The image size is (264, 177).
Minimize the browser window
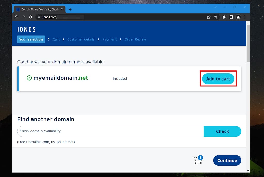click(x=225, y=7)
